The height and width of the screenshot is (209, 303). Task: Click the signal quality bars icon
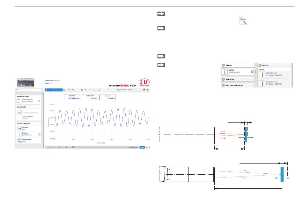coord(19,112)
